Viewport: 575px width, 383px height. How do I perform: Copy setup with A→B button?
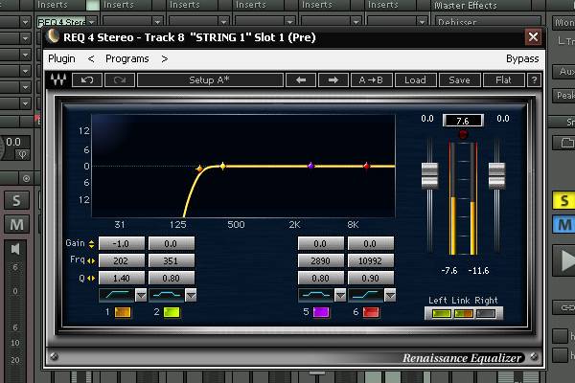pyautogui.click(x=371, y=79)
